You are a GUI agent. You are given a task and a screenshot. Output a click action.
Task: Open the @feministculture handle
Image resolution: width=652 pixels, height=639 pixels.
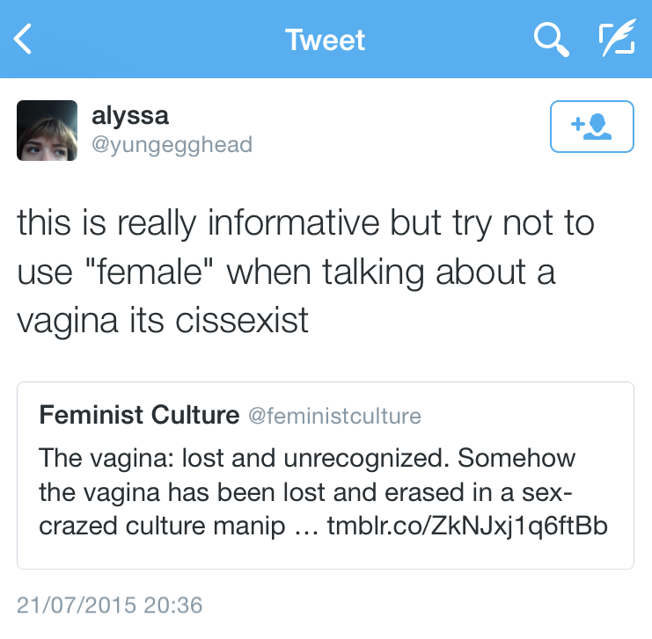[x=335, y=416]
